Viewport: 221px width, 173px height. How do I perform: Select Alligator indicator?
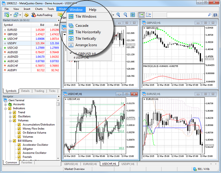pyautogui.click(x=28, y=149)
